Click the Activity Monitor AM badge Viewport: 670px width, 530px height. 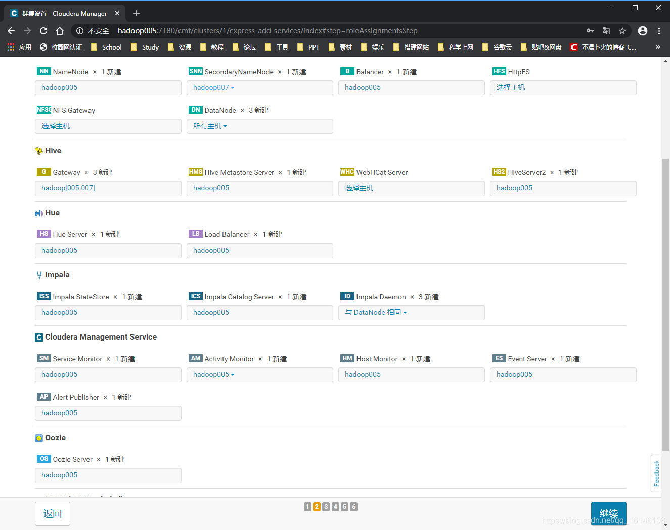196,358
